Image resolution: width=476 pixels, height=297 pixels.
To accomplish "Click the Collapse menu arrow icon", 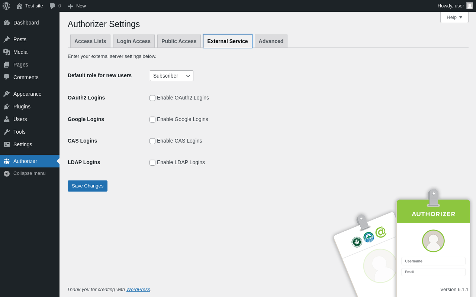I will (7, 173).
